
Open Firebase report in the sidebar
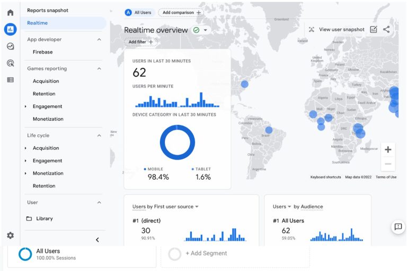coord(42,52)
